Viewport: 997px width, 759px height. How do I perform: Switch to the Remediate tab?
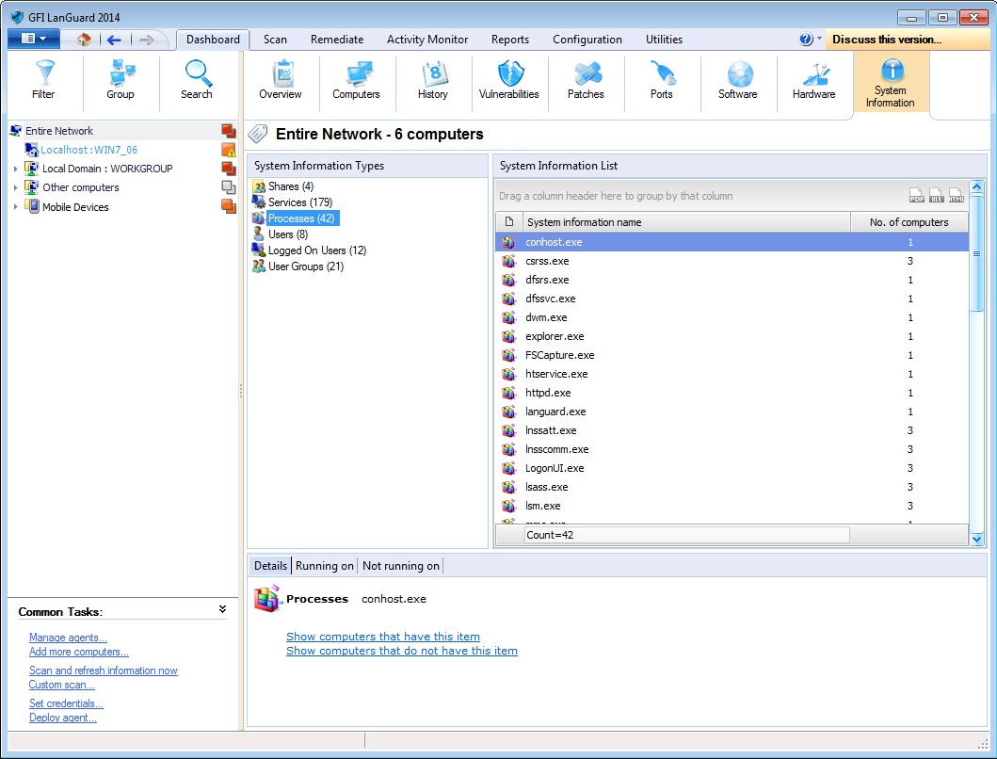(x=337, y=40)
